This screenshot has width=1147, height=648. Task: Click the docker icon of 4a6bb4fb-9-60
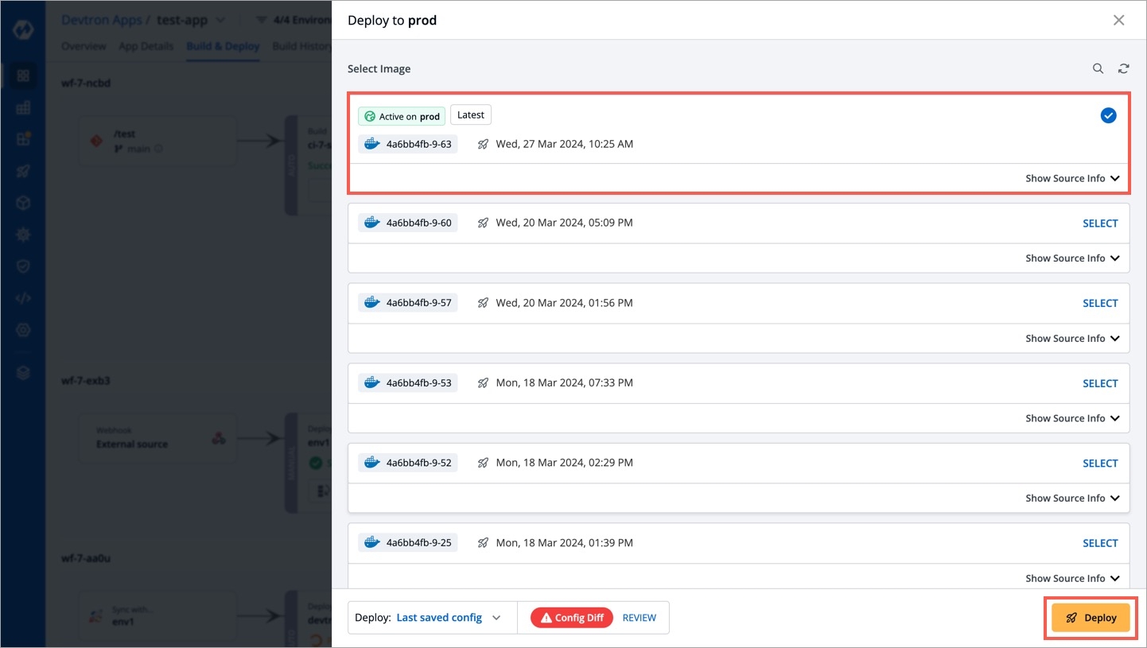click(x=371, y=223)
